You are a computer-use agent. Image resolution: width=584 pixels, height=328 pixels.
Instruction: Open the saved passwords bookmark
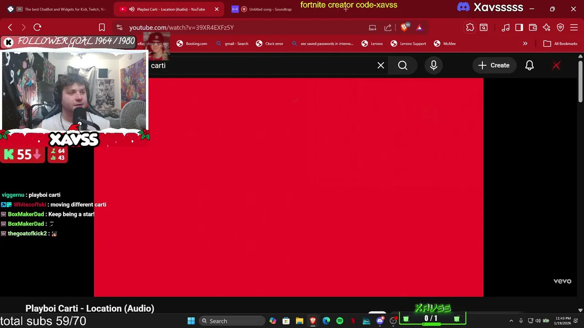pyautogui.click(x=322, y=44)
